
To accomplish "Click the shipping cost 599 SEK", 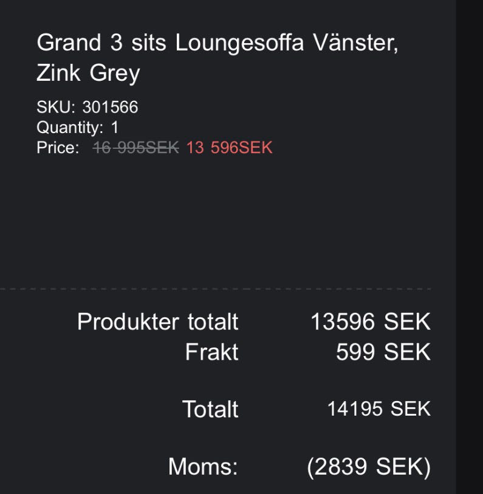I will pyautogui.click(x=383, y=352).
